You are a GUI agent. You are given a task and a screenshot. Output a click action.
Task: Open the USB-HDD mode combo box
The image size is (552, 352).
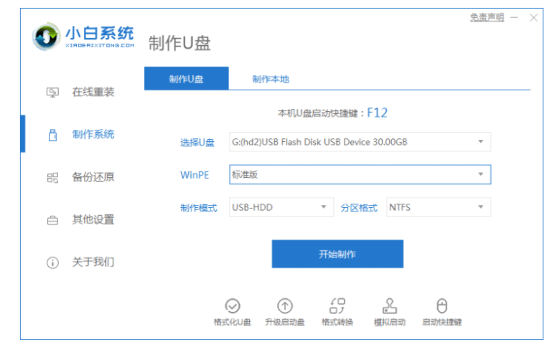281,207
